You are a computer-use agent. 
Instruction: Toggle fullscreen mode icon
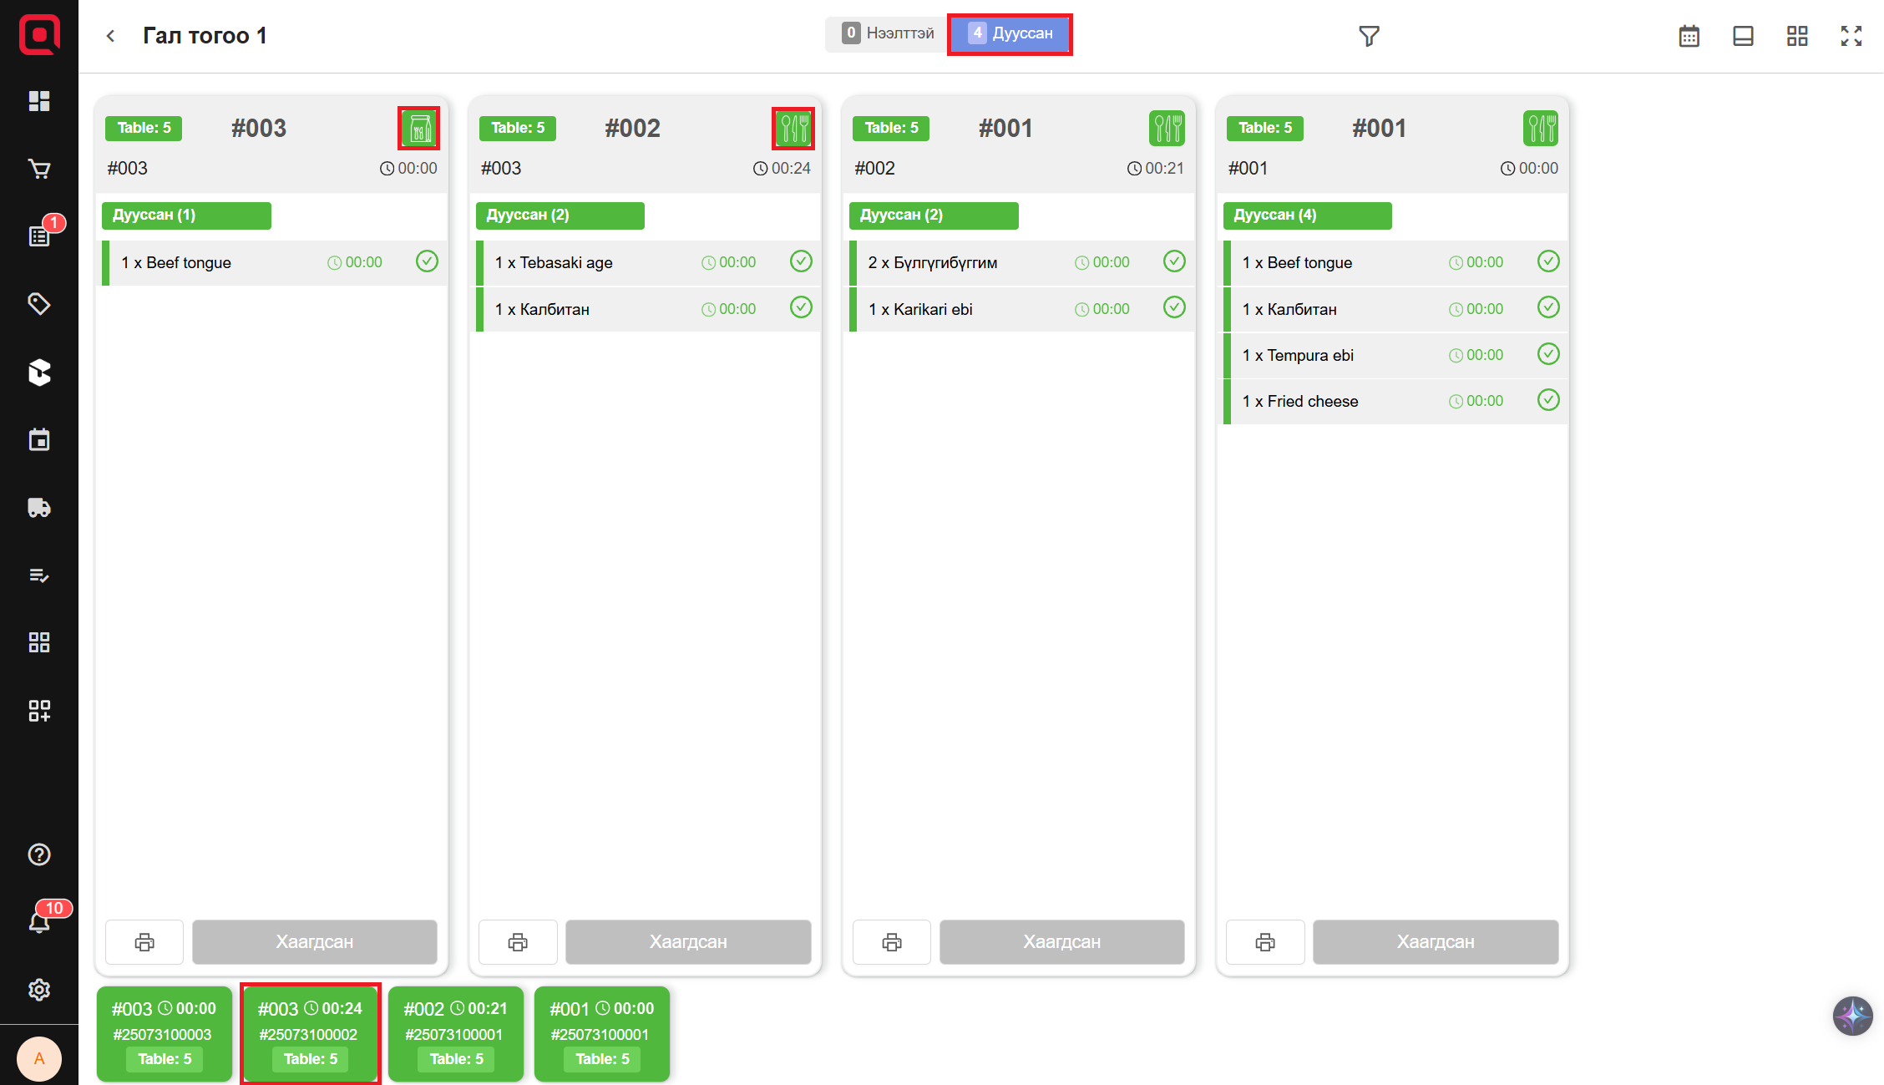pos(1851,36)
